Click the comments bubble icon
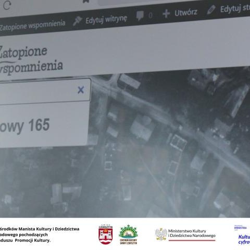 coord(140,16)
